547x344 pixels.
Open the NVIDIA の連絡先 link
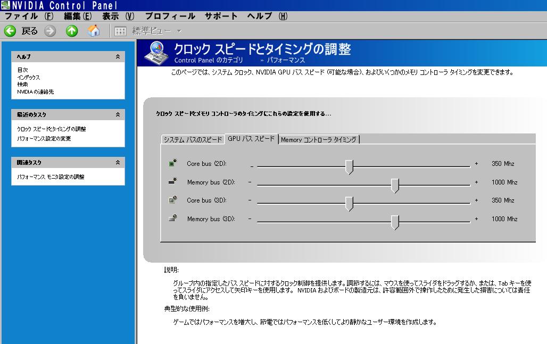(x=36, y=91)
